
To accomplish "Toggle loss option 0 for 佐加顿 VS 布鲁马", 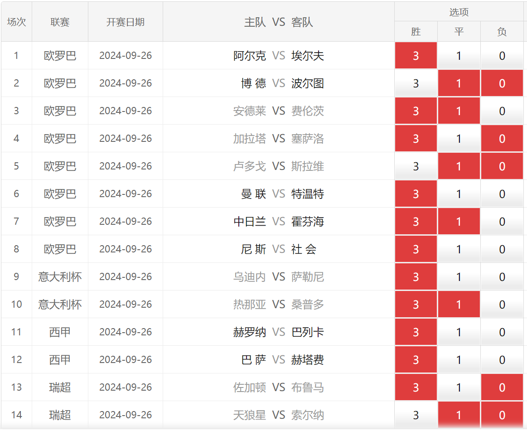I will [502, 387].
